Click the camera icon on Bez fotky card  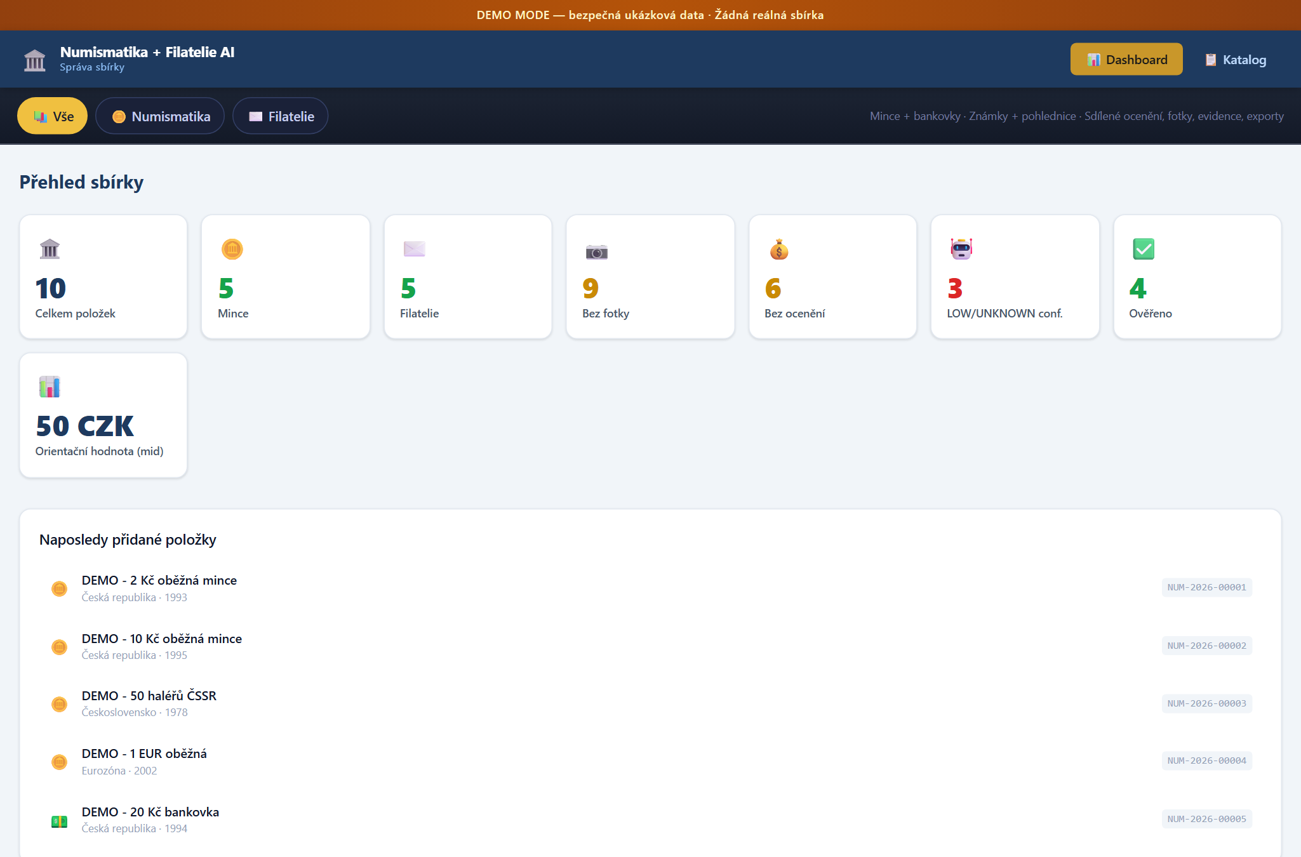pos(597,251)
